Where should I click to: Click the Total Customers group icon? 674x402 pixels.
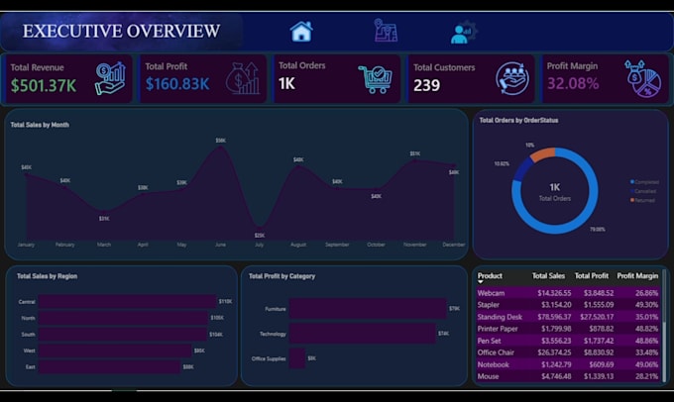pos(512,79)
